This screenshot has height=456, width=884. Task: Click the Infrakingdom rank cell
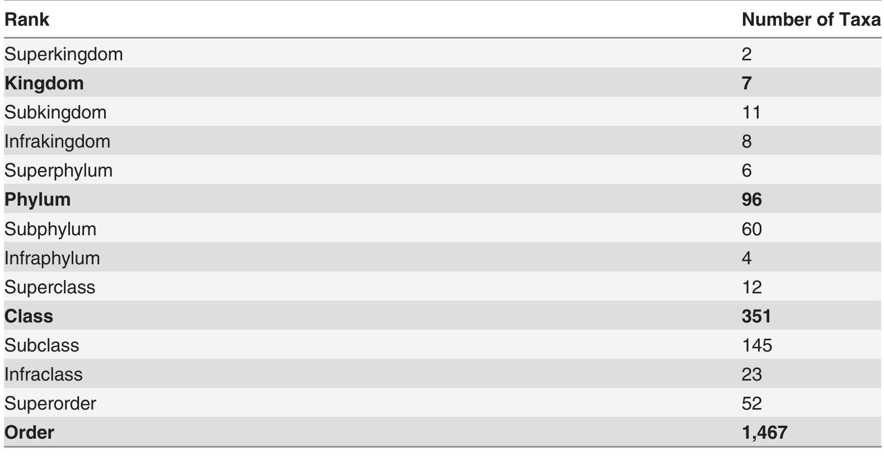pyautogui.click(x=57, y=141)
